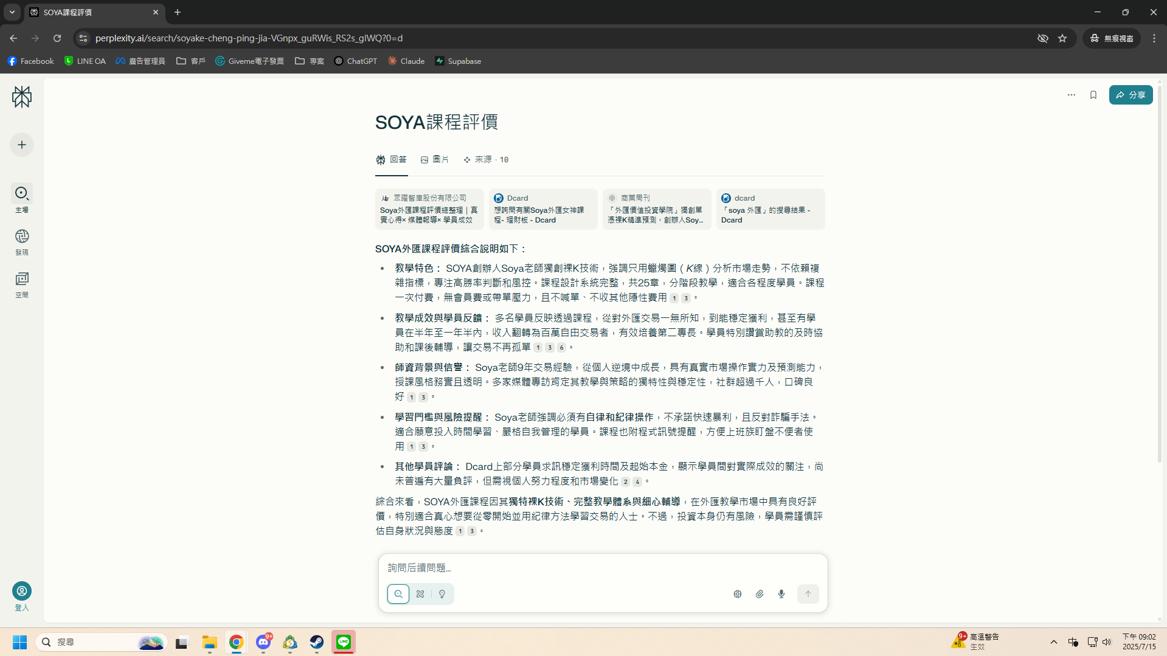Star this page as a bookmark
Image resolution: width=1167 pixels, height=656 pixels.
1062,38
